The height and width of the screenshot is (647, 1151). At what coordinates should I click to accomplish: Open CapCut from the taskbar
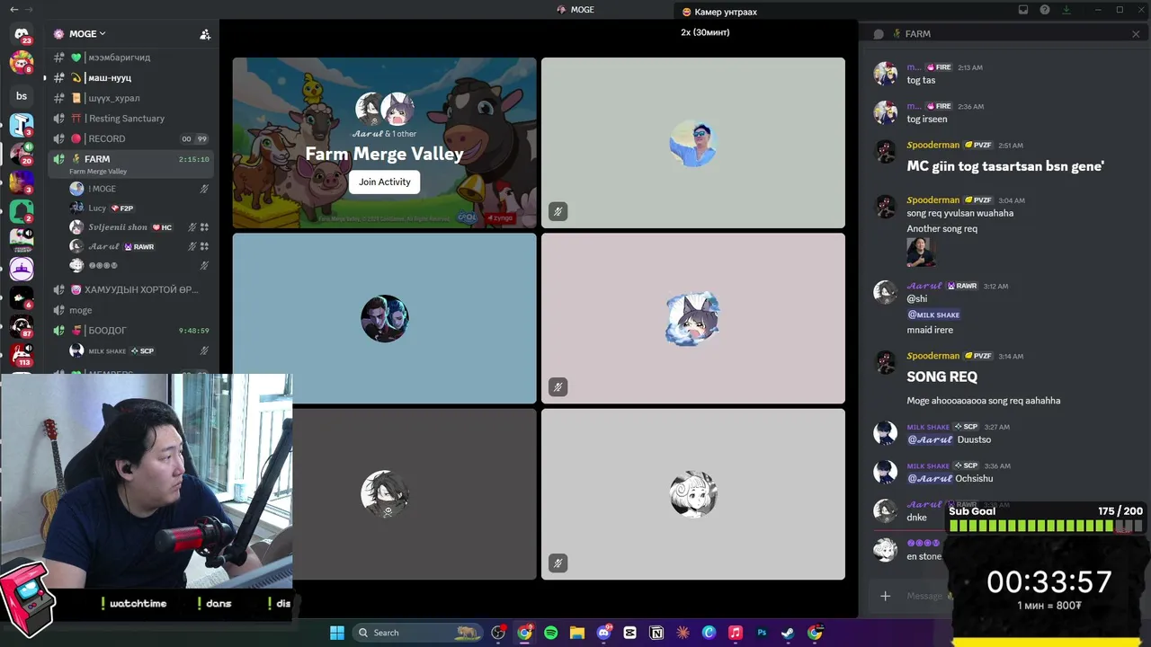[629, 633]
